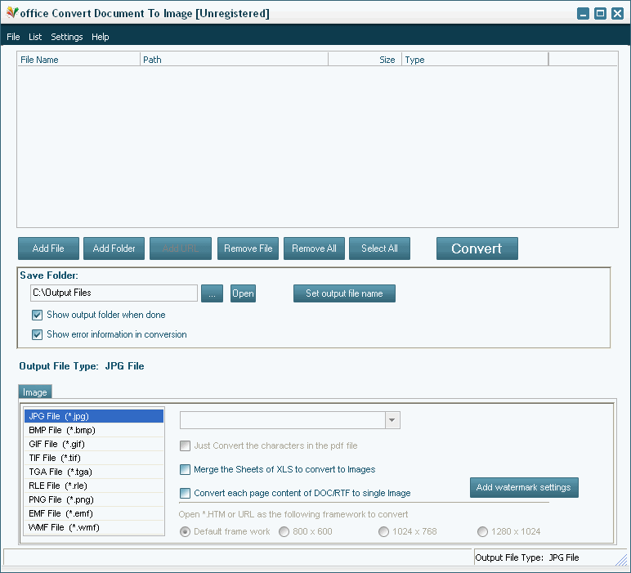
Task: Click Set output file name button
Action: 344,293
